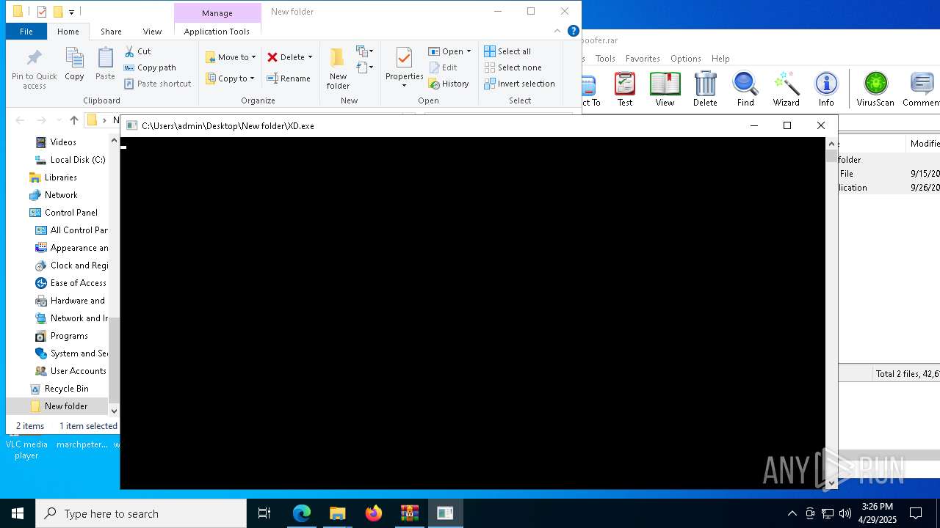Open WinRAR Help menu
Image resolution: width=940 pixels, height=528 pixels.
pos(720,59)
